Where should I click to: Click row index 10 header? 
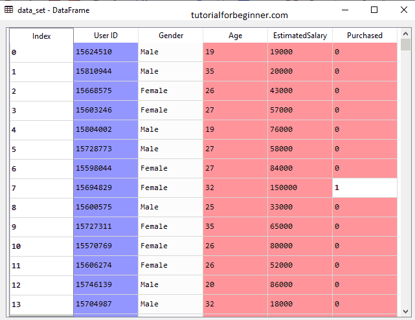coord(41,246)
